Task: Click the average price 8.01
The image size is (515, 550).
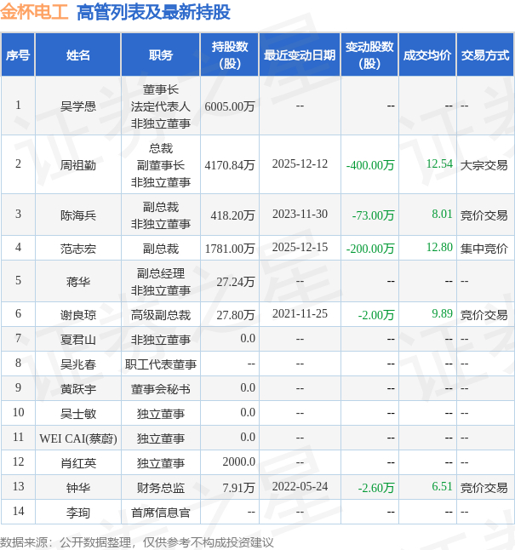Action: pyautogui.click(x=442, y=214)
